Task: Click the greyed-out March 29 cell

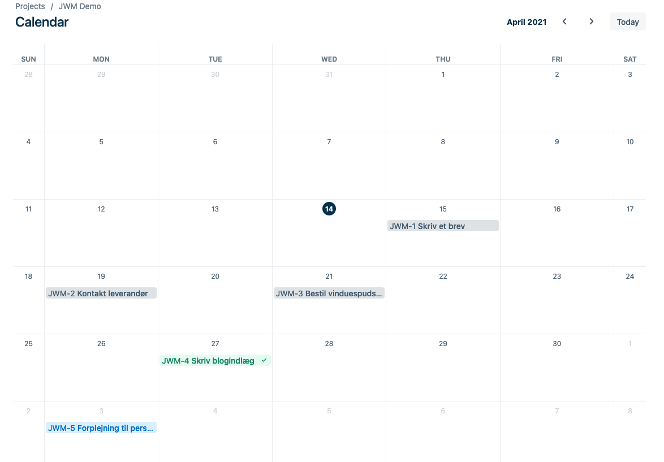Action: click(101, 99)
